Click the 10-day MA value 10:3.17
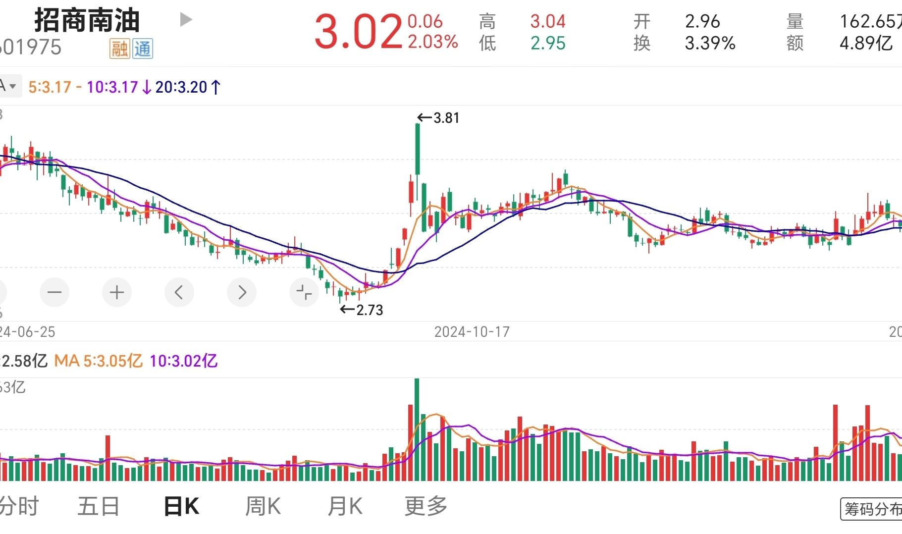 (112, 87)
